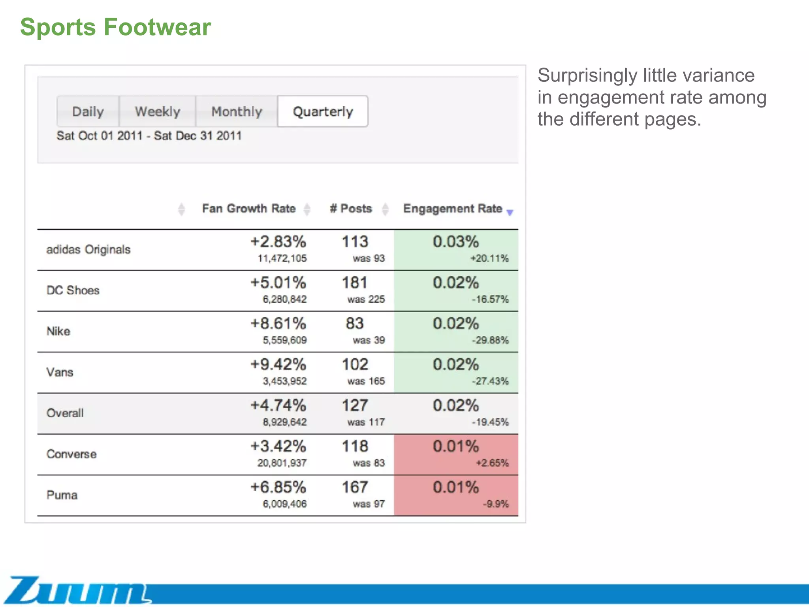Image resolution: width=809 pixels, height=607 pixels.
Task: Sort by brand name column arrows
Action: (181, 209)
